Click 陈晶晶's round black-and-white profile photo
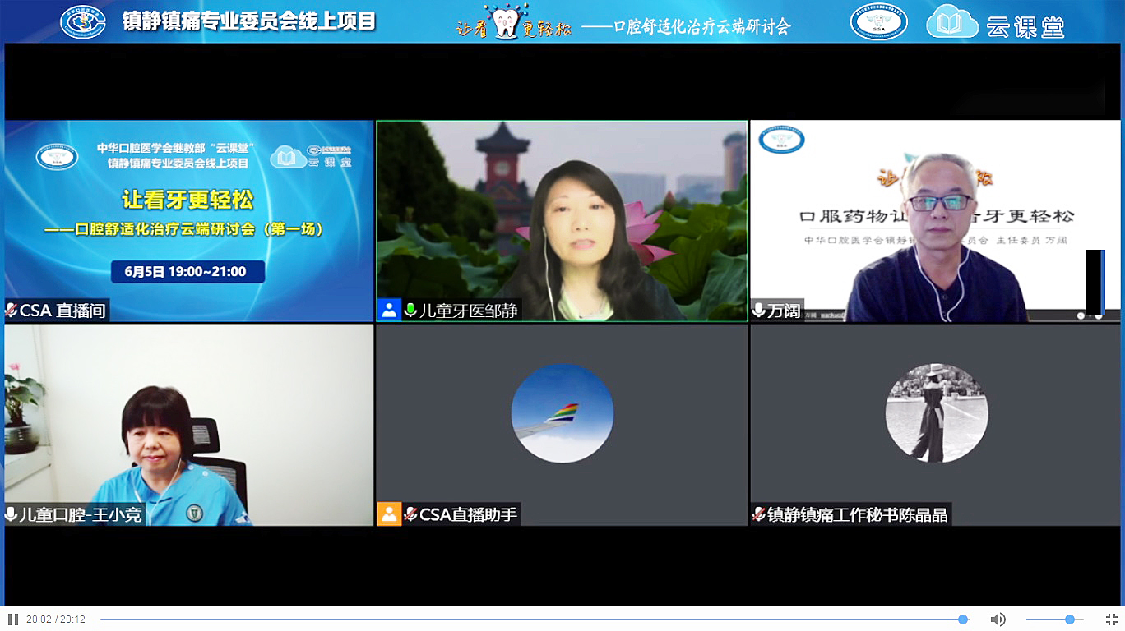 tap(936, 413)
